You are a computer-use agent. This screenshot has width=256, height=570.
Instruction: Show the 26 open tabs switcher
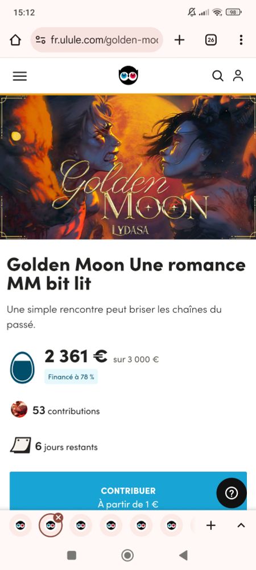coord(210,40)
